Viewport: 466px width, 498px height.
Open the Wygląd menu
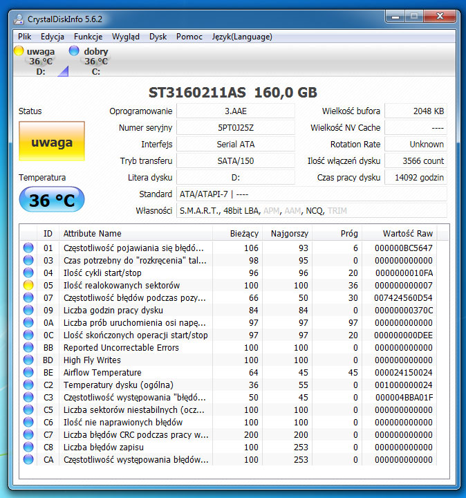pyautogui.click(x=125, y=37)
